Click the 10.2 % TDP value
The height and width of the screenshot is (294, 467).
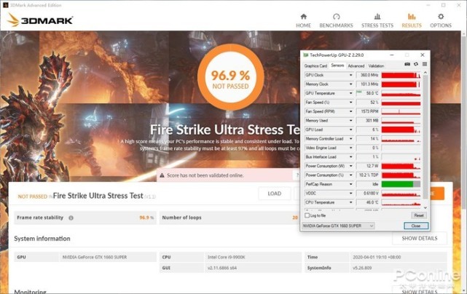pyautogui.click(x=368, y=175)
